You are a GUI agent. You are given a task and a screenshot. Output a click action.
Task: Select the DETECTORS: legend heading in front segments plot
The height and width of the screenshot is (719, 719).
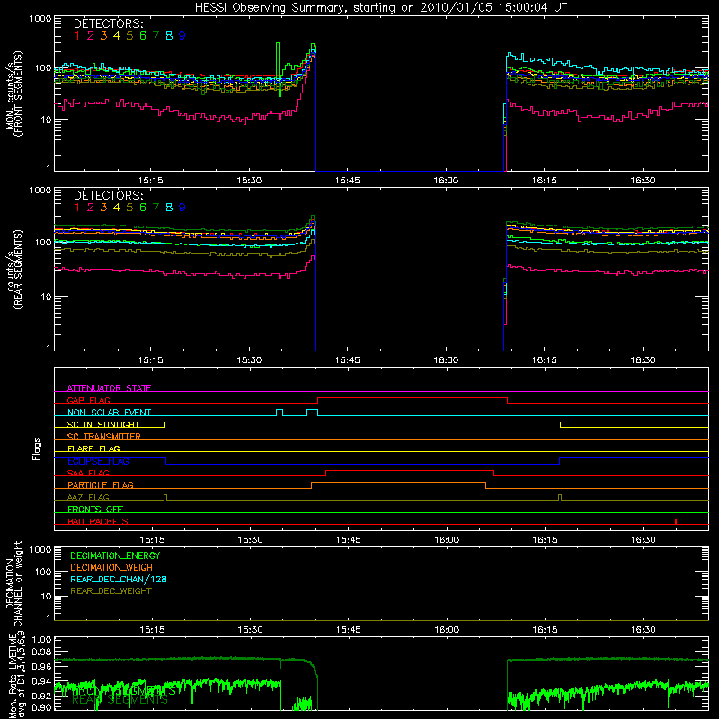(108, 23)
